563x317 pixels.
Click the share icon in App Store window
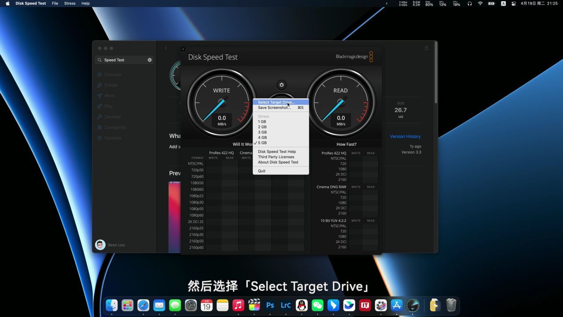tap(426, 48)
